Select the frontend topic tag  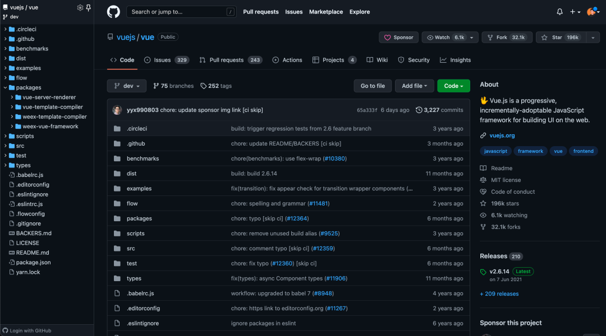(583, 151)
